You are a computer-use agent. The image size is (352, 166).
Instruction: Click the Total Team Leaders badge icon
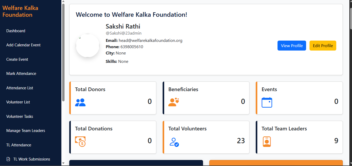point(266,142)
